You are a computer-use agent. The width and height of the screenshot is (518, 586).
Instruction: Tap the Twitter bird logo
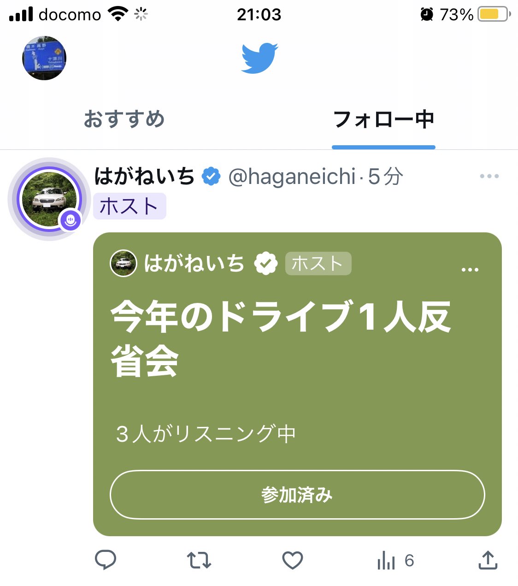coord(259,58)
